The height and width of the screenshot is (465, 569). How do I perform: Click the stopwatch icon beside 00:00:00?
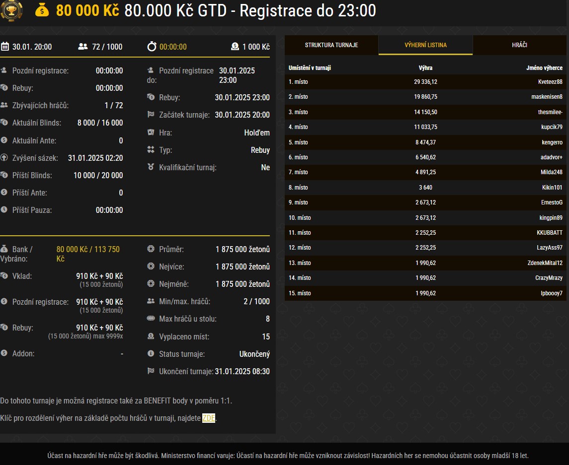152,47
